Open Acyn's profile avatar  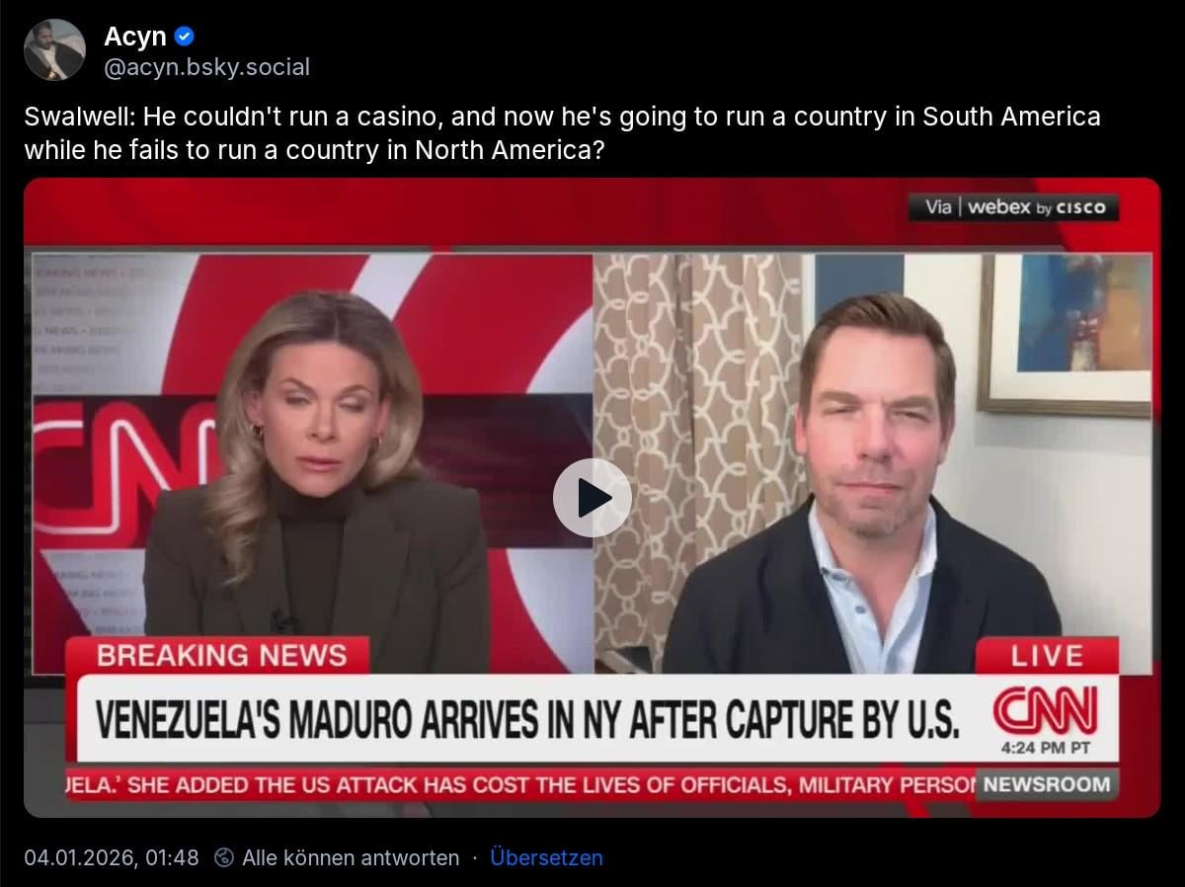(x=54, y=49)
